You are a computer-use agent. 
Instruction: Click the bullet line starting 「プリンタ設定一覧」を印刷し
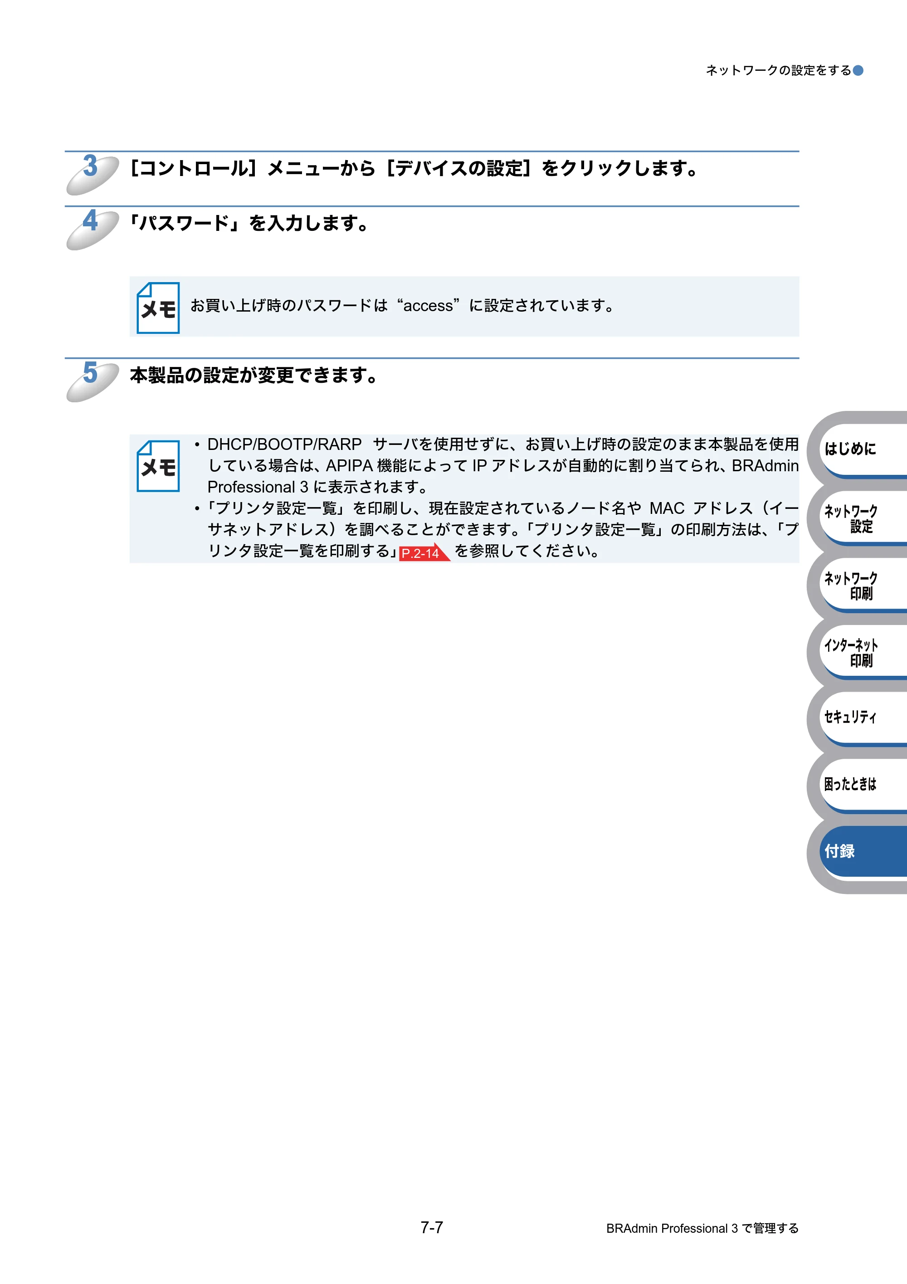coord(497,508)
